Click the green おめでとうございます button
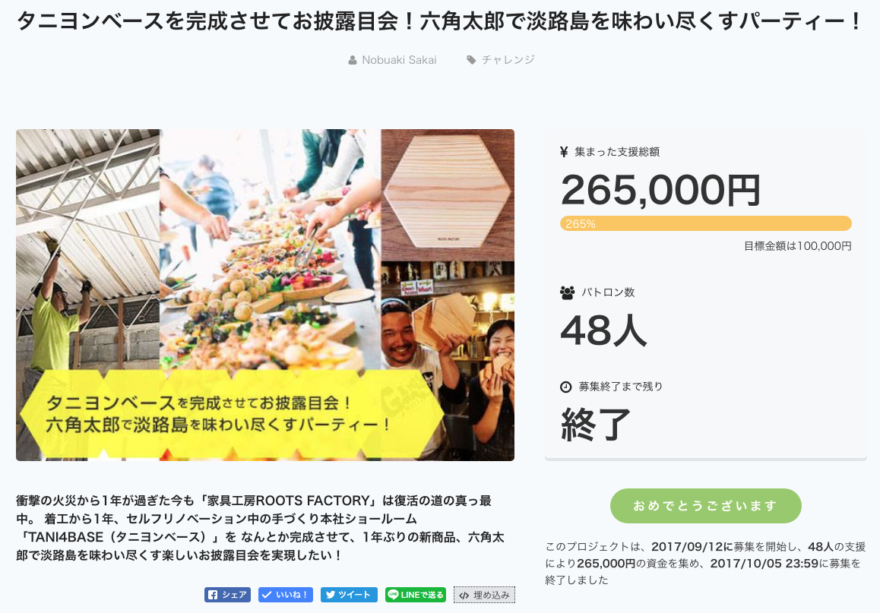The image size is (880, 613). tap(705, 506)
